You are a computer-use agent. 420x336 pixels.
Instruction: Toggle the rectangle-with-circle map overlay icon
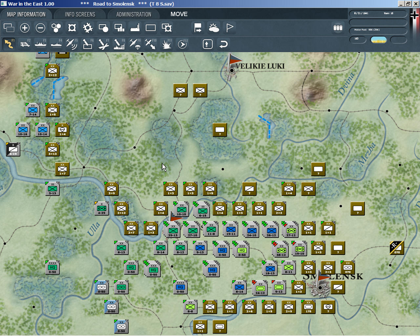point(103,28)
